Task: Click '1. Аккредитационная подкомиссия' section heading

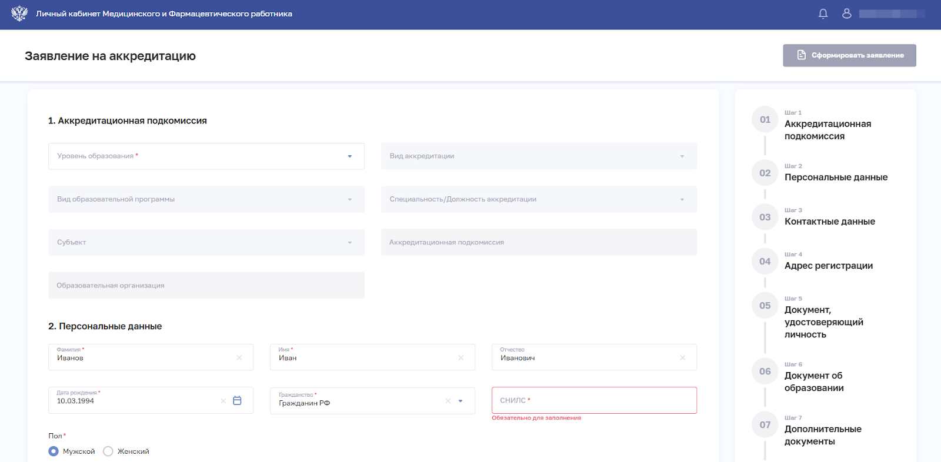Action: 128,120
